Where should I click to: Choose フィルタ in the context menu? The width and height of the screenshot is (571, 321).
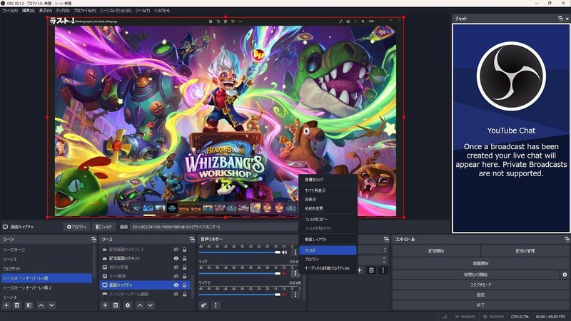click(328, 250)
